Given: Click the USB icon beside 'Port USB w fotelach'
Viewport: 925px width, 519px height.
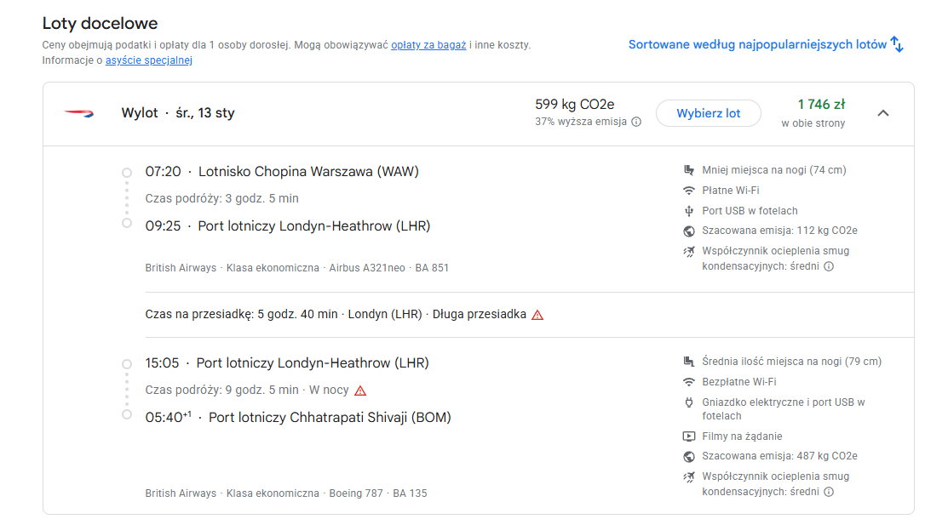Looking at the screenshot, I should 688,211.
